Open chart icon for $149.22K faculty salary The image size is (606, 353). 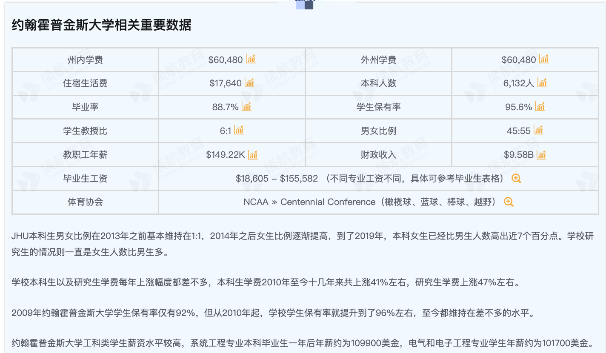253,155
